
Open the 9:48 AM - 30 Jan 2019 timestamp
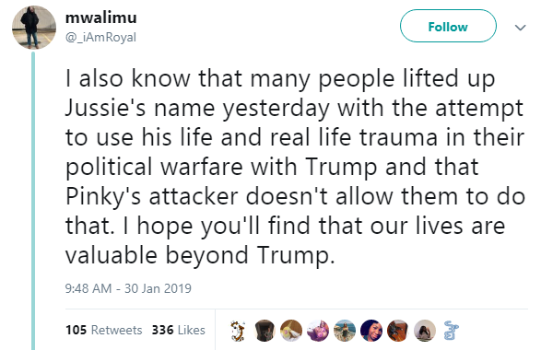[128, 288]
